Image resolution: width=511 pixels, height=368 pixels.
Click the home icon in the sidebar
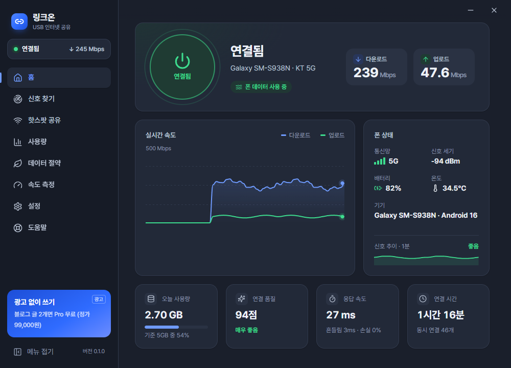click(x=18, y=78)
